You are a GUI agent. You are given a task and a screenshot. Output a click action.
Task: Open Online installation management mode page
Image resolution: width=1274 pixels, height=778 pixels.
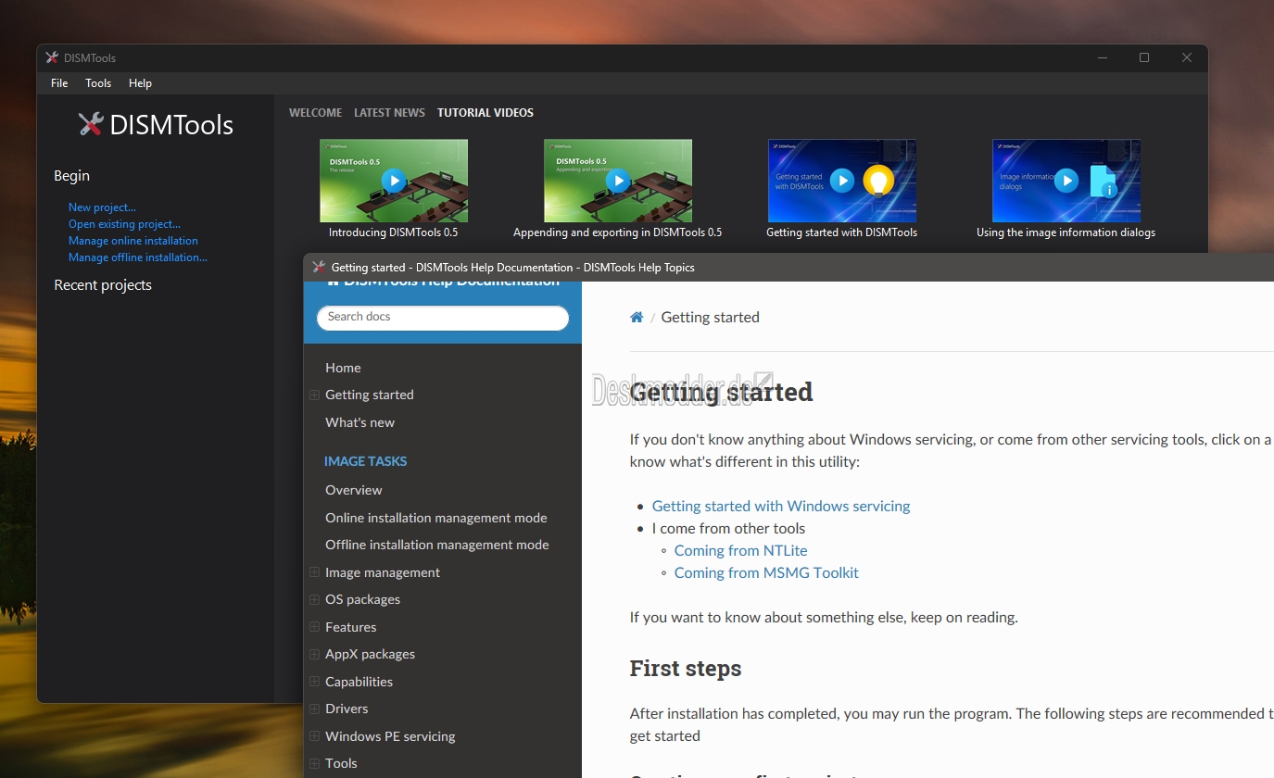tap(435, 518)
